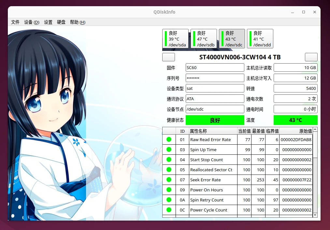Viewport: 330px width, 230px height.
Task: Click green status dot for Start Stop Count
Action: (x=169, y=160)
